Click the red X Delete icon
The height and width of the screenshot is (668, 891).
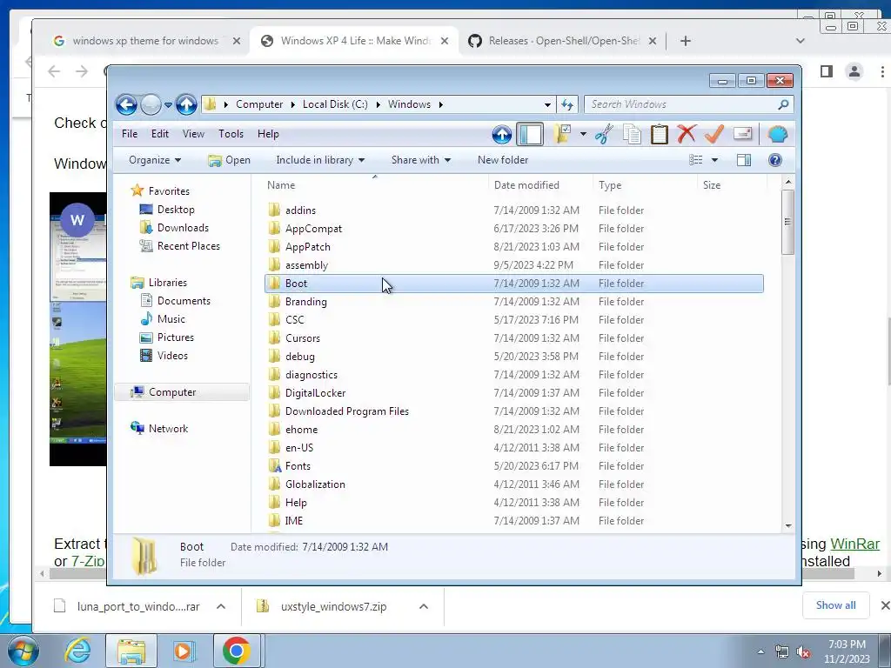(x=687, y=135)
